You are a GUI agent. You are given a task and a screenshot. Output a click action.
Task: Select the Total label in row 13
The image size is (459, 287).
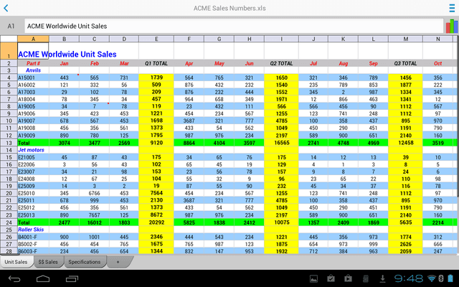pos(33,143)
